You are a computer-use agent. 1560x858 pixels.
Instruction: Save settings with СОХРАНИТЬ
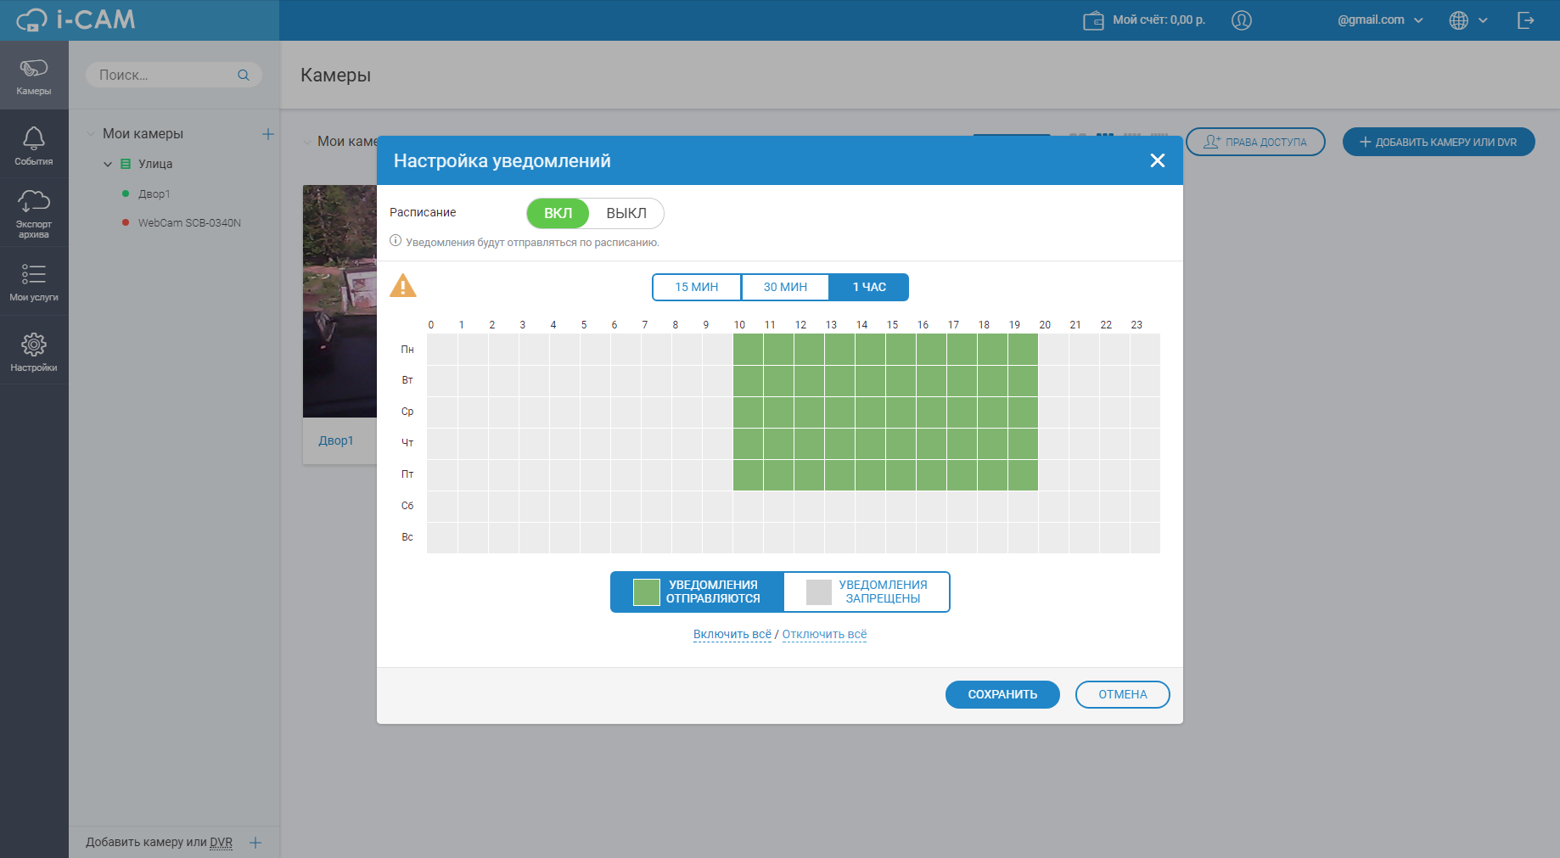pyautogui.click(x=1002, y=694)
